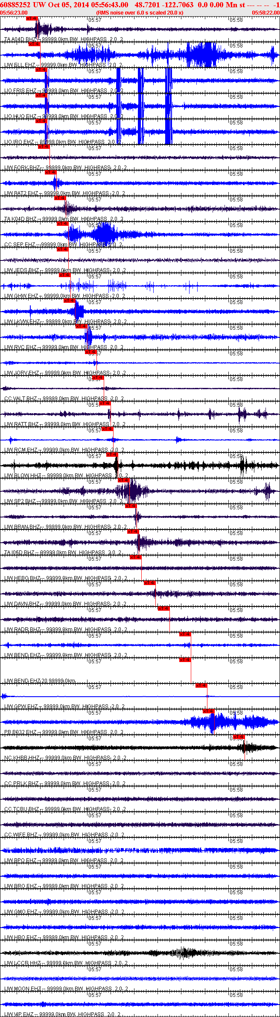Click the 'UW MOON EHZ' station label

pyautogui.click(x=23, y=989)
